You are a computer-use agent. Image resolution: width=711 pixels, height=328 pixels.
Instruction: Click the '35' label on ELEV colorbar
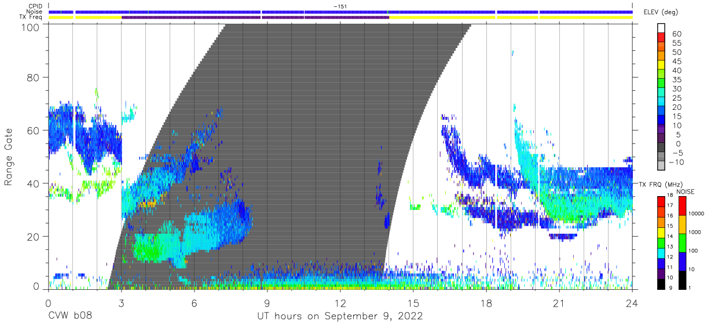(676, 80)
